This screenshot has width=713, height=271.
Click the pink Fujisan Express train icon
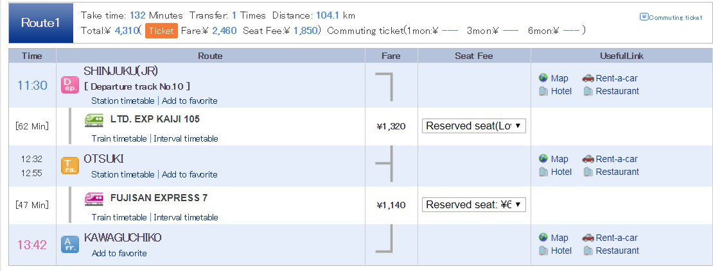(x=94, y=199)
